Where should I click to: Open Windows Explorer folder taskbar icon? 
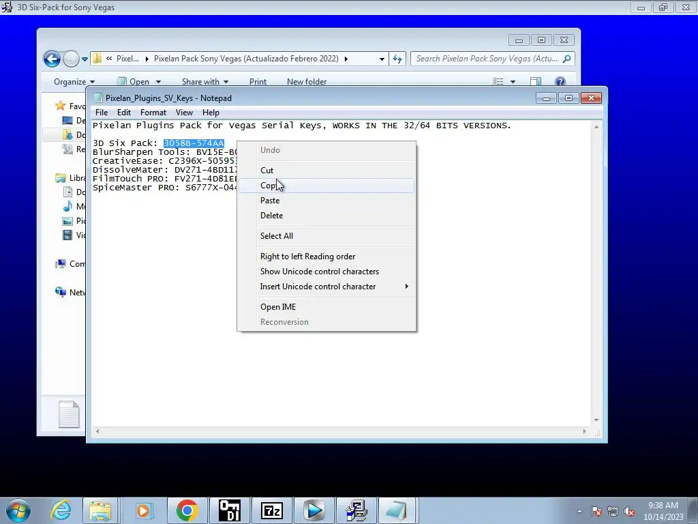100,510
